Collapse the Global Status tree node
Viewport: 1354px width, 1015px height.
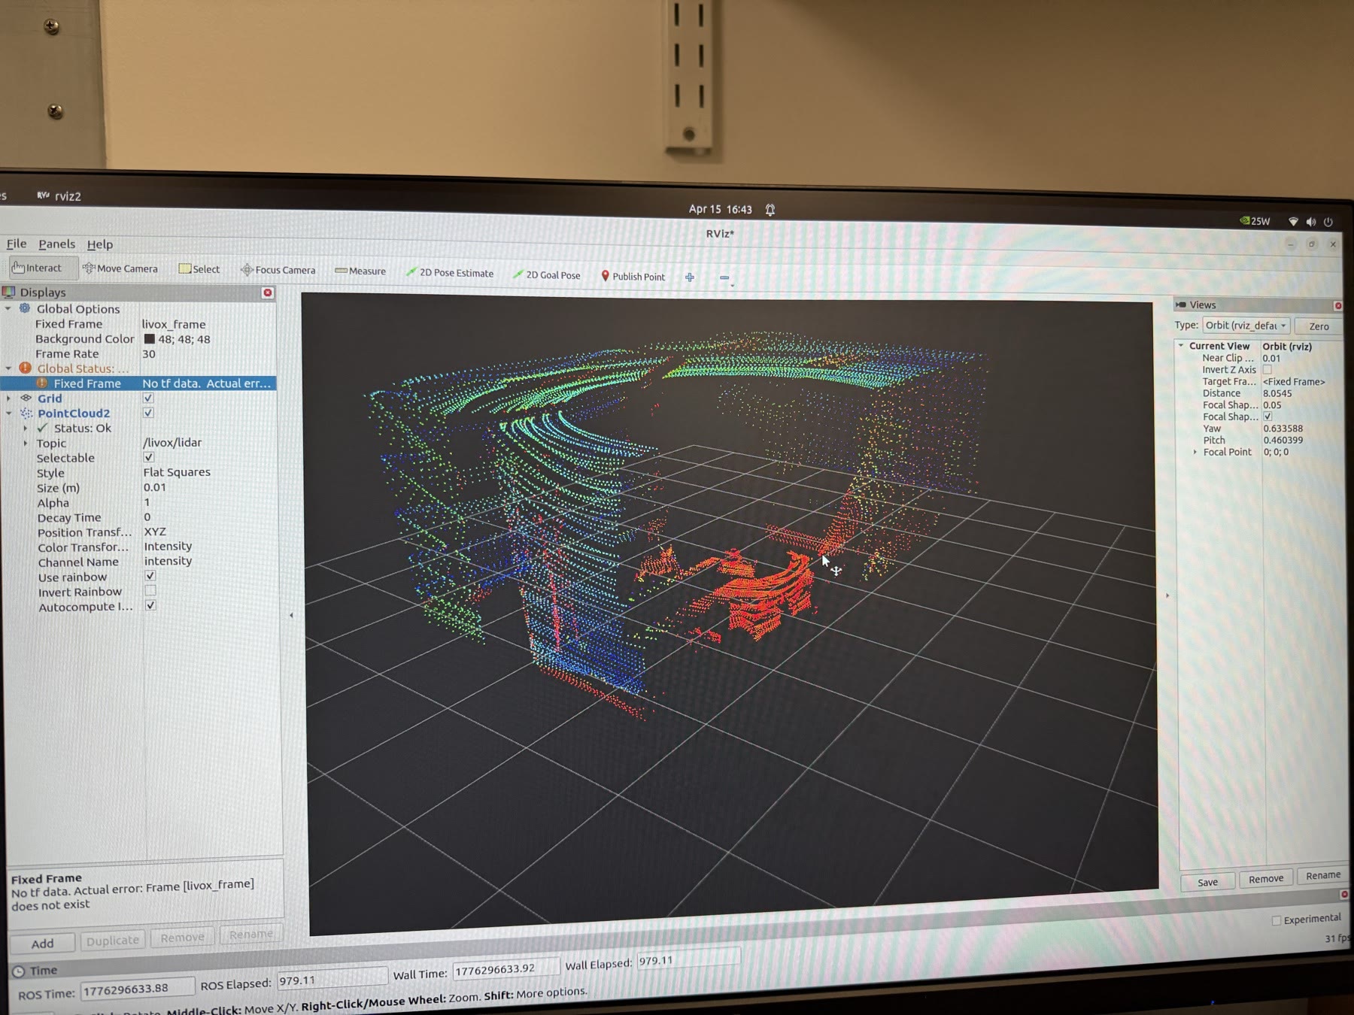tap(8, 368)
